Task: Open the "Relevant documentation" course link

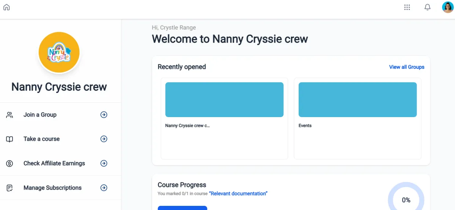Action: click(238, 193)
